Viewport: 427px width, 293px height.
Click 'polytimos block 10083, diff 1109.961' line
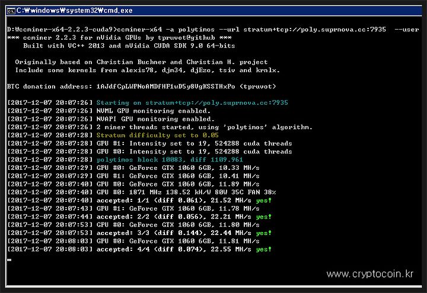(x=125, y=160)
